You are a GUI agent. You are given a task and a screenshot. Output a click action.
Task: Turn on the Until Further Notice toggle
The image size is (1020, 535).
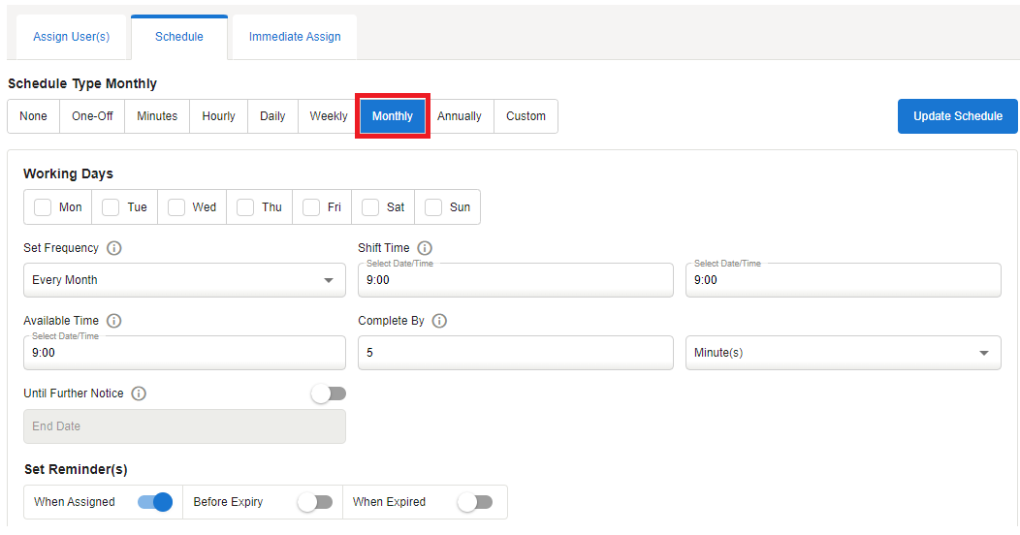[x=328, y=393]
